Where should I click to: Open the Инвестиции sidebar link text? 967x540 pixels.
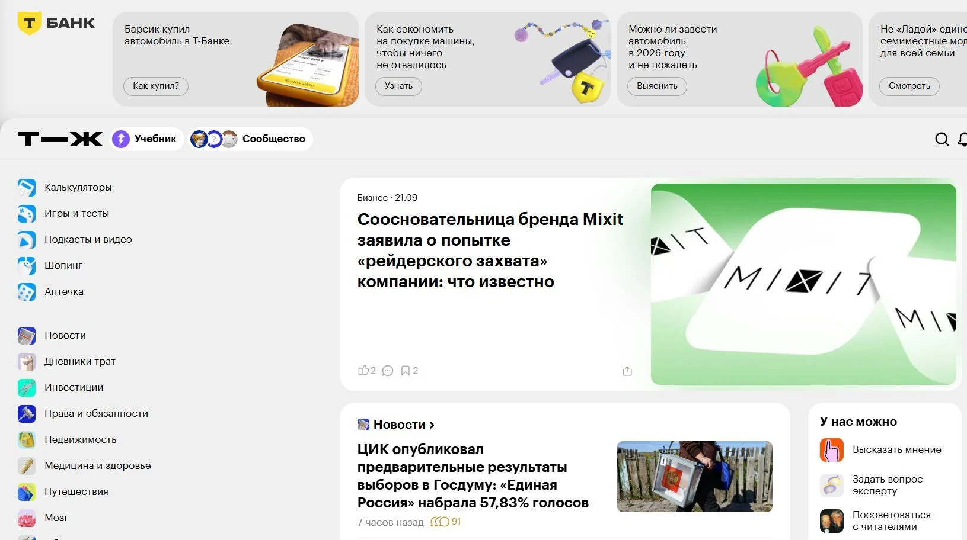[74, 387]
